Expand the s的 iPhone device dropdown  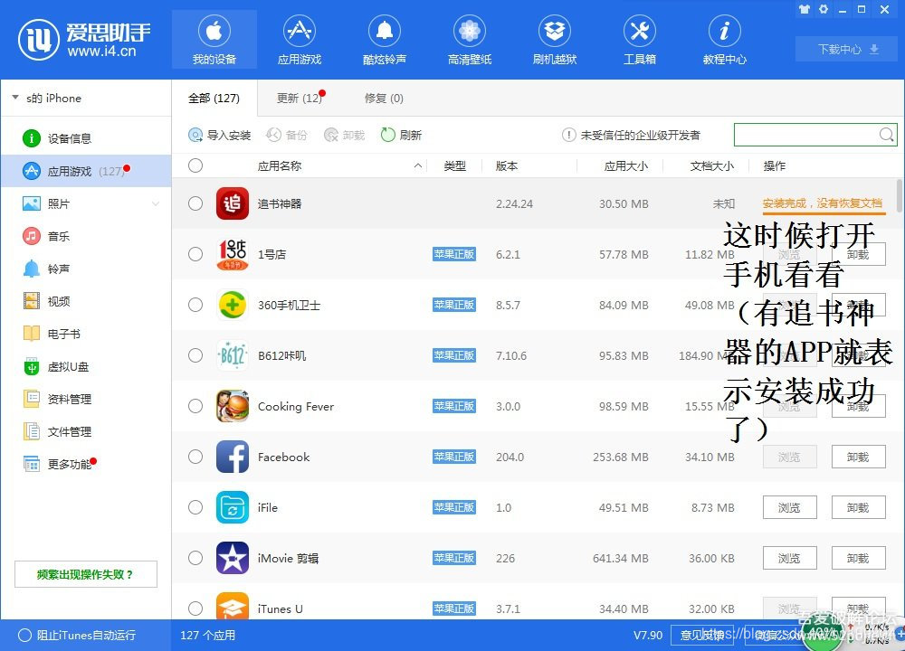15,98
